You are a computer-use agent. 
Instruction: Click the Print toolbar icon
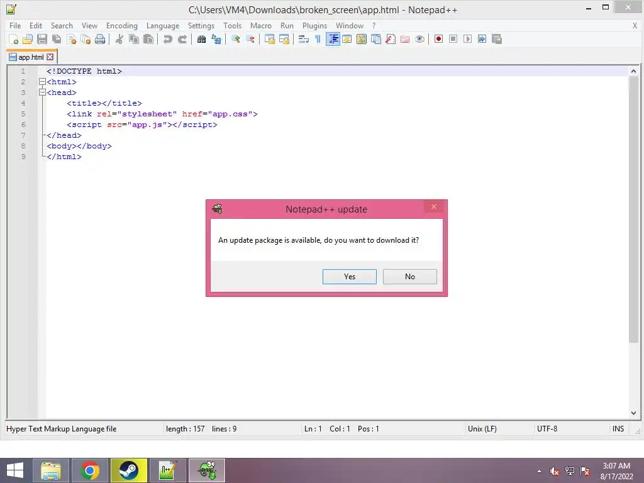click(100, 39)
